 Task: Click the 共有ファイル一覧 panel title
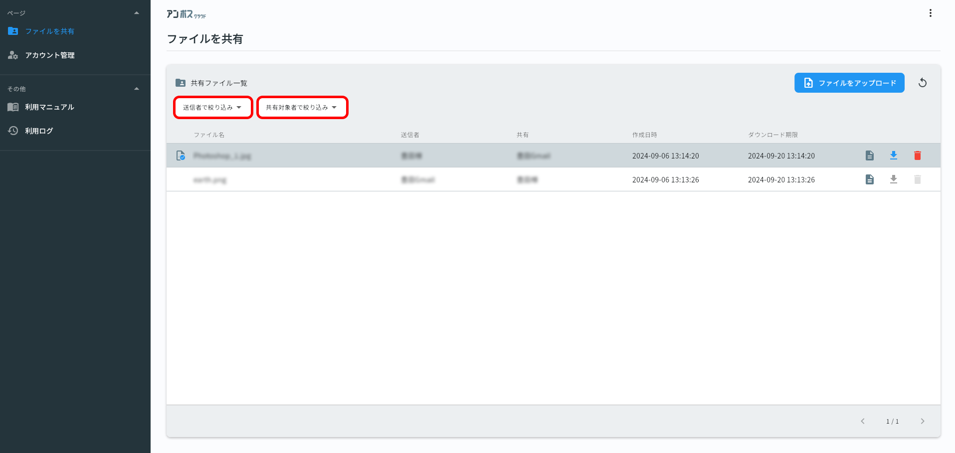[x=219, y=83]
